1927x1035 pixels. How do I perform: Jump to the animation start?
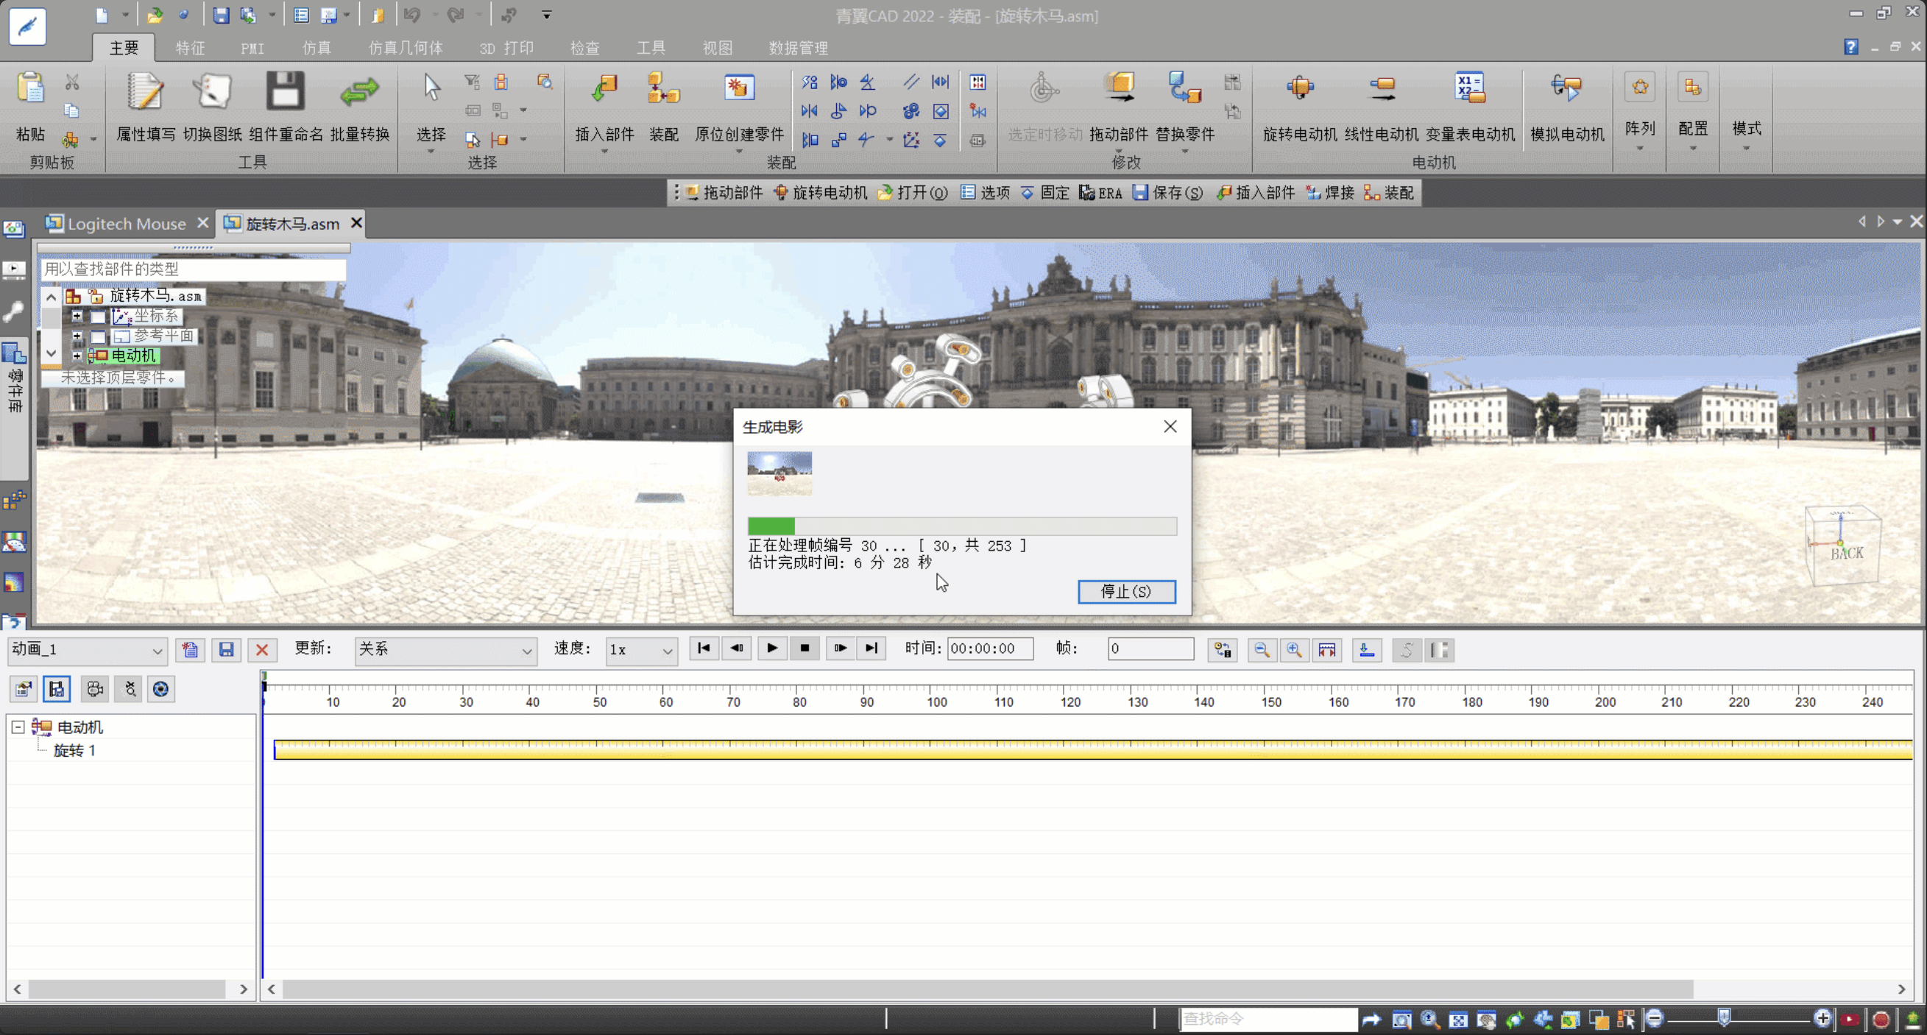pyautogui.click(x=703, y=648)
